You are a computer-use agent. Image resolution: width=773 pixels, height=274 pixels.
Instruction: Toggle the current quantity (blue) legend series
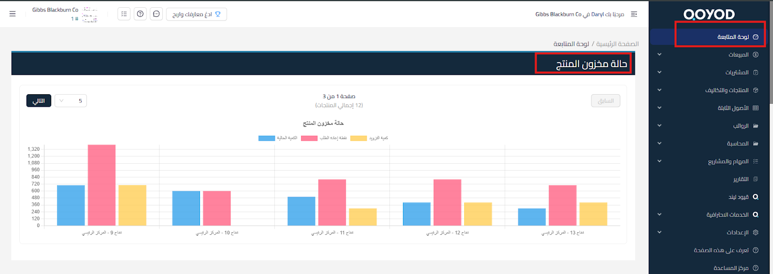pyautogui.click(x=267, y=138)
